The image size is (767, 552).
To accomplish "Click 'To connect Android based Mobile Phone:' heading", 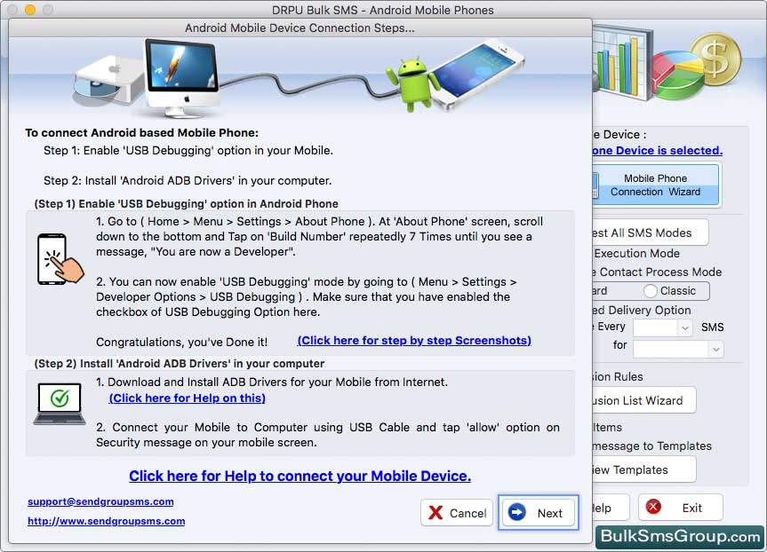I will pos(142,133).
